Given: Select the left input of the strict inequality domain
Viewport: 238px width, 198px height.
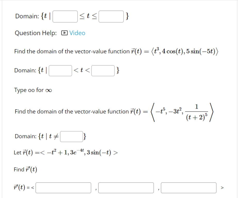Looking at the screenshot, I should pos(60,71).
